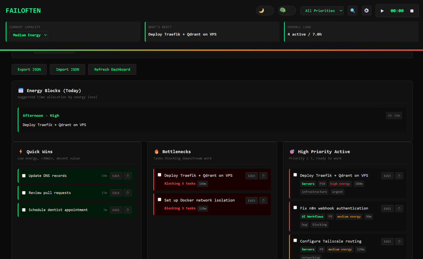The height and width of the screenshot is (259, 423).
Task: Click the Servers tag on Deploy Traefik
Action: click(x=308, y=184)
